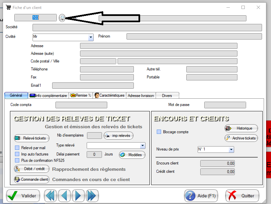Click the magnifier search icon beside client number
Viewport: 271px width, 204px height.
(x=62, y=18)
